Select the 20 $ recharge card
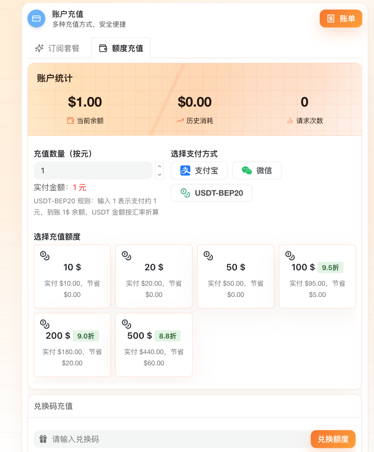Screen dimensions: 374x452 (154, 276)
